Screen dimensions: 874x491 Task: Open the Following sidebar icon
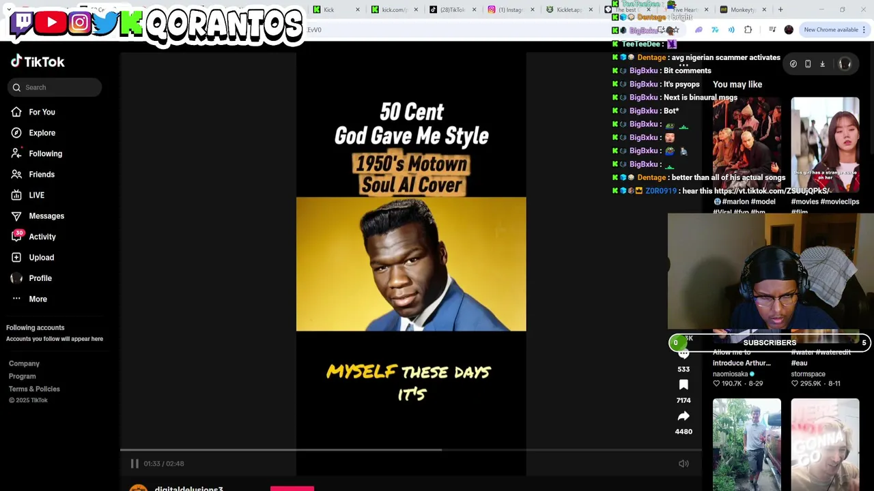tap(16, 153)
